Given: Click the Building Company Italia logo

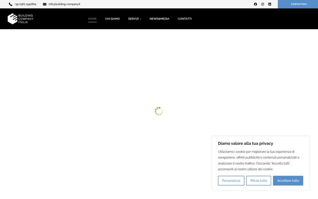Looking at the screenshot, I should 20,19.
